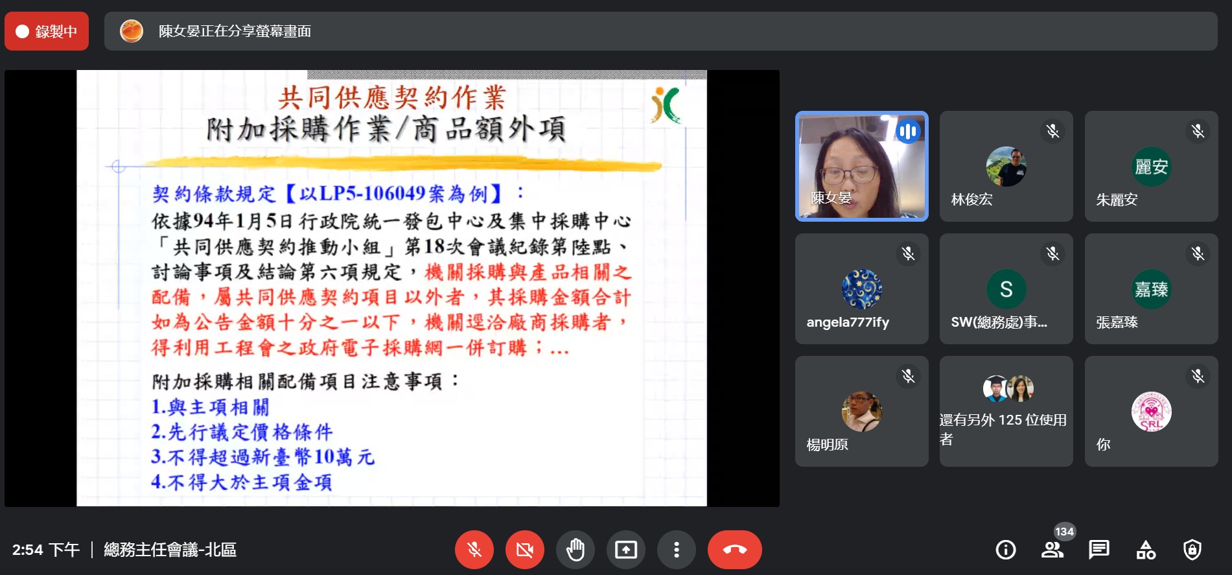Click the 總務主任會議-北區 meeting title

[170, 550]
